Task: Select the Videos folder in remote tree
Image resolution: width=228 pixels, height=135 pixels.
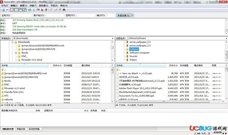Action: pos(133,60)
